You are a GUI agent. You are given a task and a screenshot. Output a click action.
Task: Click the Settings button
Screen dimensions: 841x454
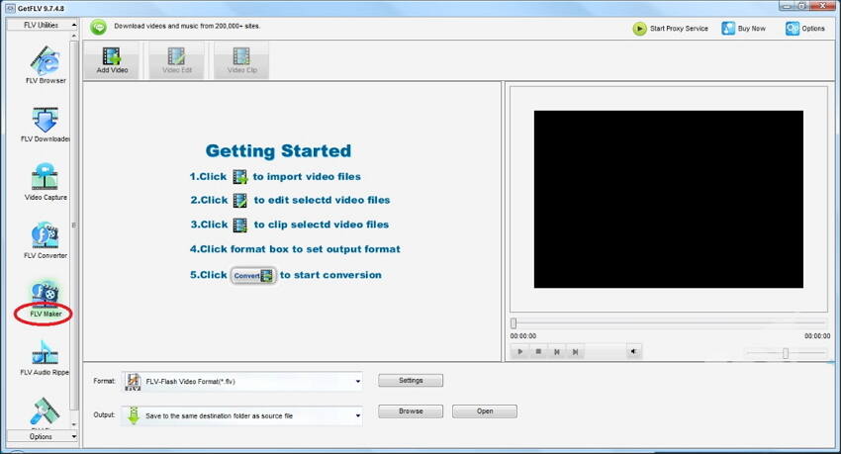[411, 381]
